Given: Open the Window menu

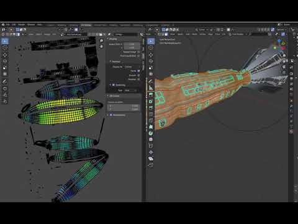Looking at the screenshot, I should [x=31, y=25].
